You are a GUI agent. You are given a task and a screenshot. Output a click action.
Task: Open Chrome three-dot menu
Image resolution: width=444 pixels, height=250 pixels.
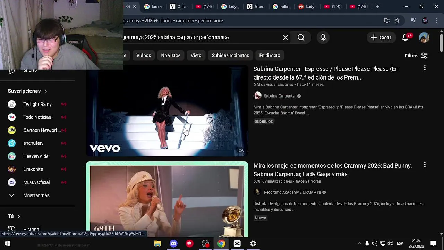[436, 20]
